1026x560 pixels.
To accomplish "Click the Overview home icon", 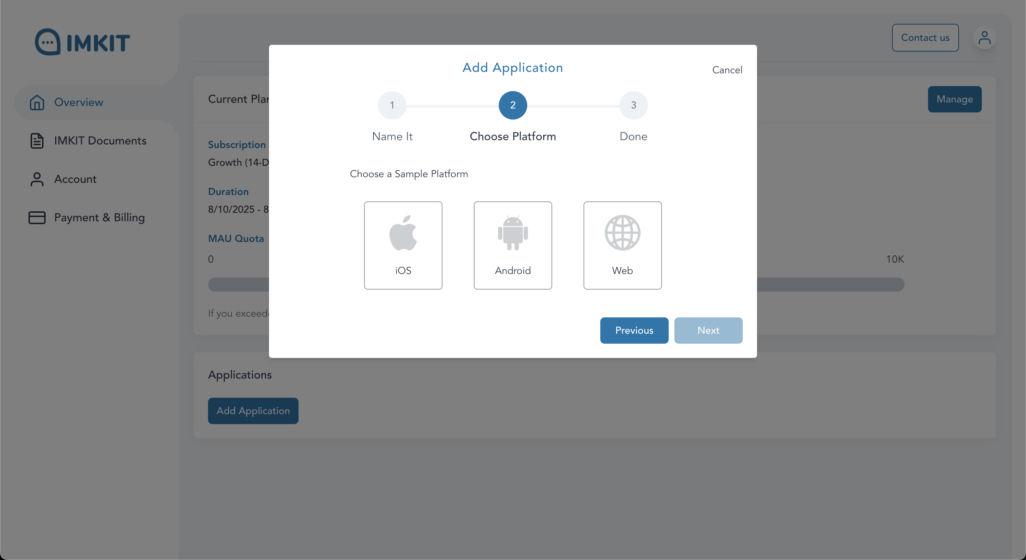I will point(37,102).
